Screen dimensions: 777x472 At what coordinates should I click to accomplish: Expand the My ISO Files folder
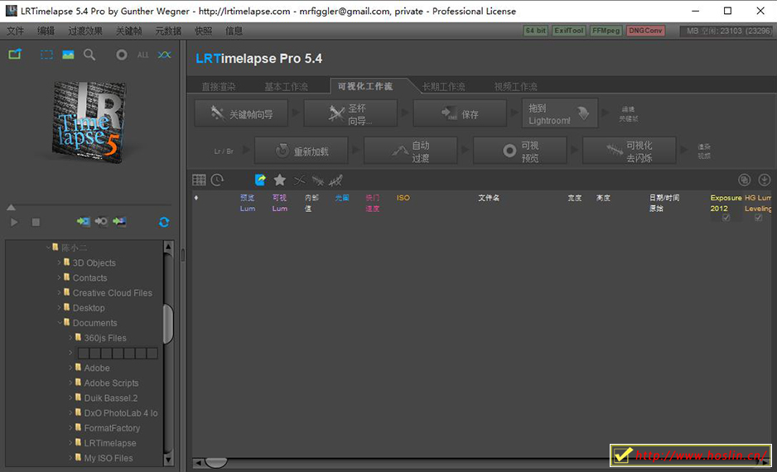[x=70, y=458]
